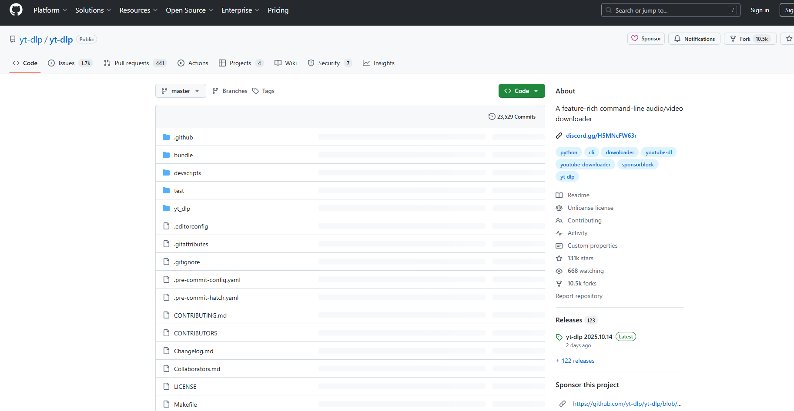
Task: Open the CONTRIBUTORS file
Action: pos(196,333)
